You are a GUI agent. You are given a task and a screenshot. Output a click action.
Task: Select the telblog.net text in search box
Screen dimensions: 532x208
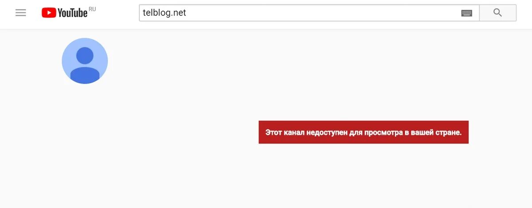164,13
